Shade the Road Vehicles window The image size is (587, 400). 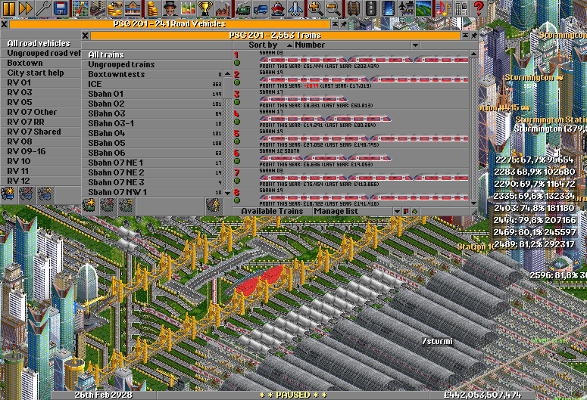click(335, 24)
